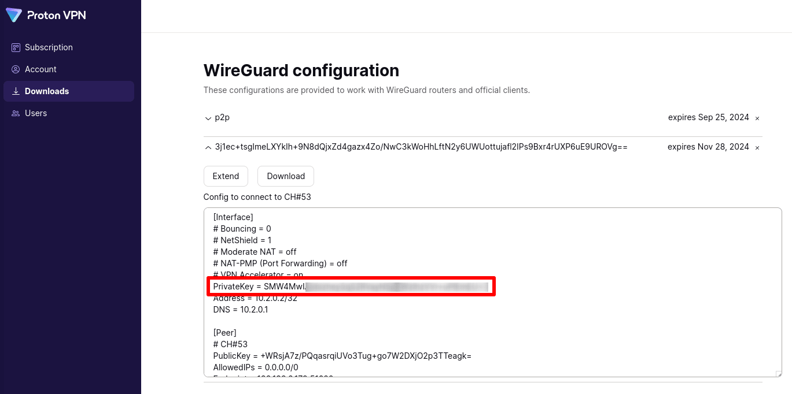Click the Proton VPN shield logo
This screenshot has width=792, height=394.
tap(14, 16)
